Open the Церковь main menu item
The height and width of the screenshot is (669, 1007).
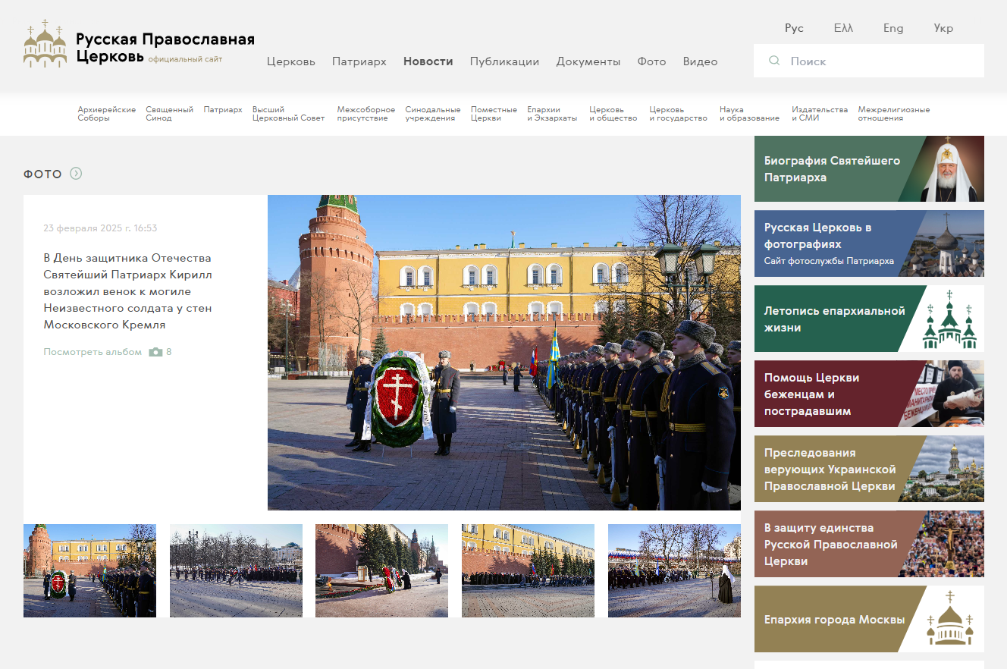(291, 61)
